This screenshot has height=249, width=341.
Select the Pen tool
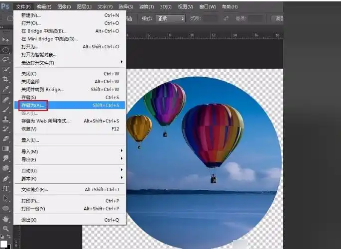(x=6, y=178)
